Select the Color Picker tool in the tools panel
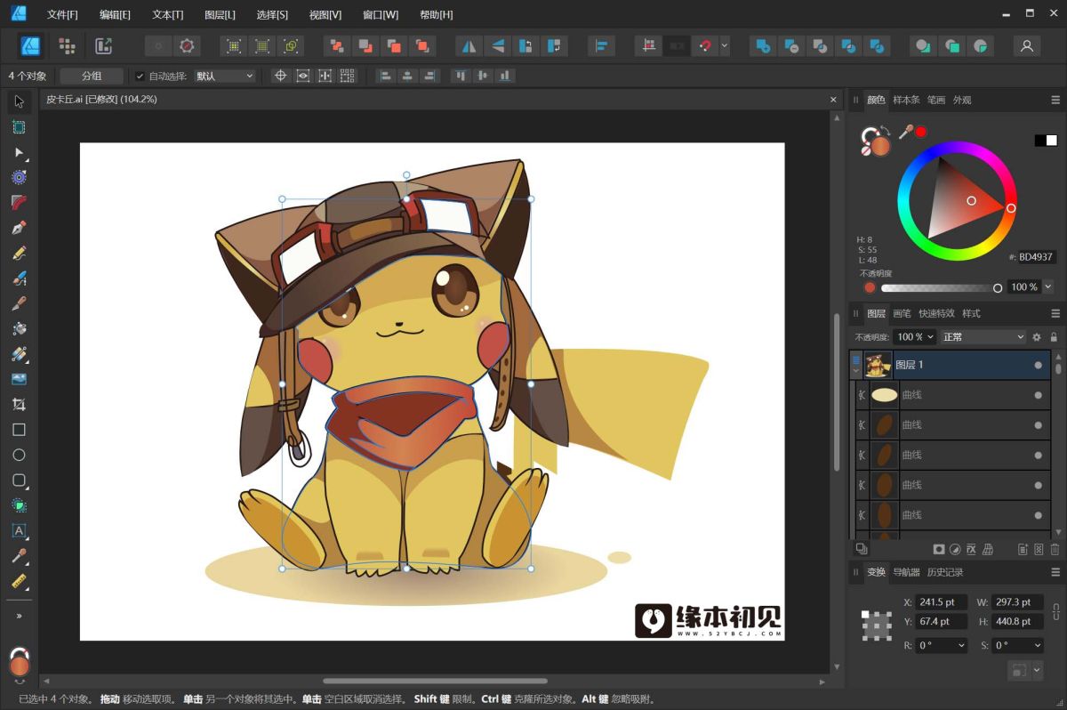 [x=19, y=556]
